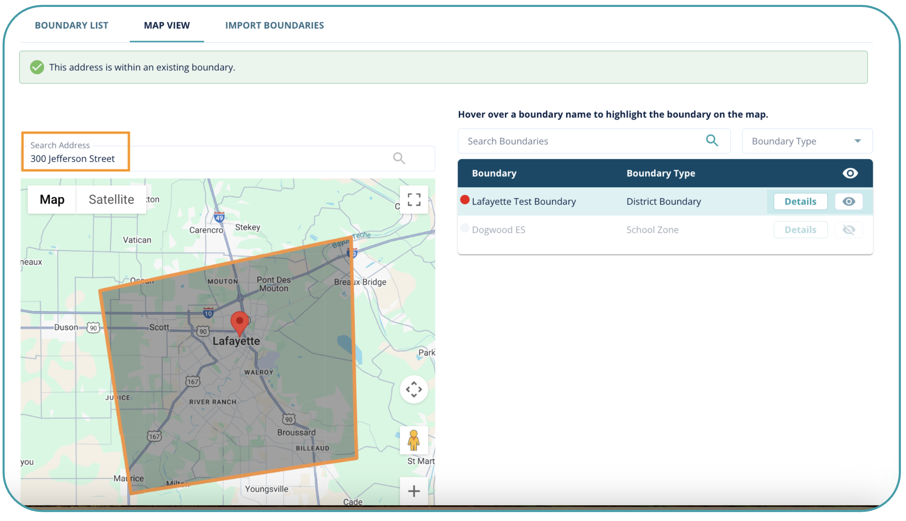Viewport: 906px width, 521px height.
Task: Open the Import Boundaries tab
Action: click(274, 25)
